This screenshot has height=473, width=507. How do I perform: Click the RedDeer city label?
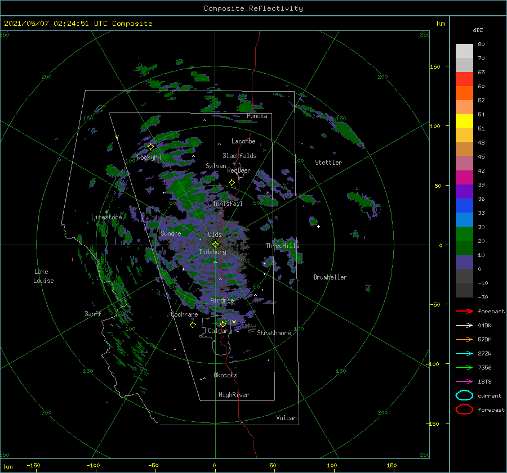coord(239,170)
